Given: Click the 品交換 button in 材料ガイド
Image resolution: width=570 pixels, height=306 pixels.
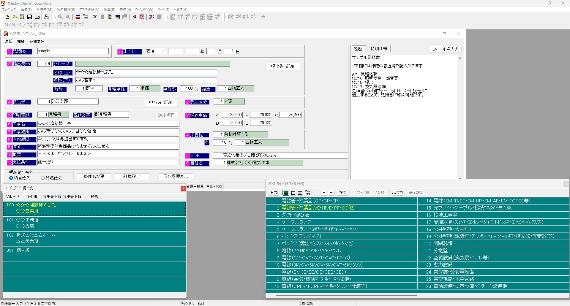Looking at the screenshot, I should click(397, 193).
